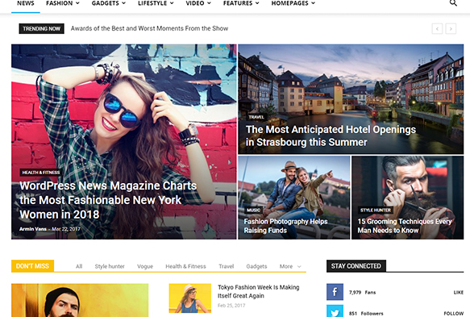The width and height of the screenshot is (470, 317).
Task: Go to the News menu item
Action: (x=26, y=3)
